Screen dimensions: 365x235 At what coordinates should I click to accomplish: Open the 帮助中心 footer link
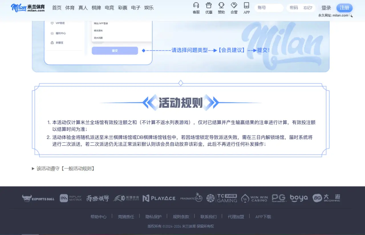coord(98,217)
